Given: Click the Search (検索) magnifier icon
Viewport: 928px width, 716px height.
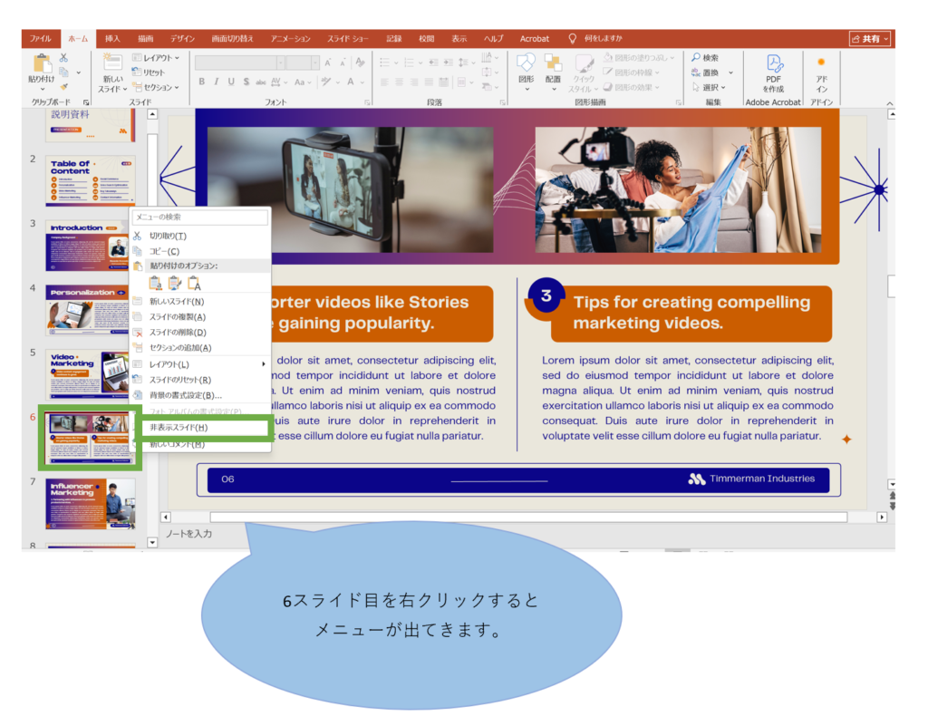Looking at the screenshot, I should pos(696,57).
